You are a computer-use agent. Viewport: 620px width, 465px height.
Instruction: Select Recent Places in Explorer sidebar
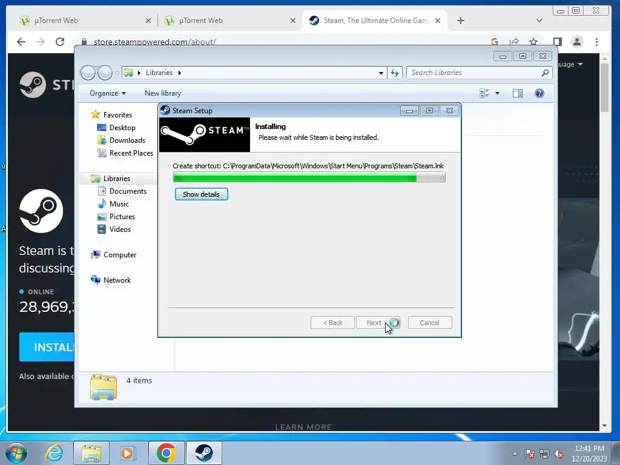[131, 153]
